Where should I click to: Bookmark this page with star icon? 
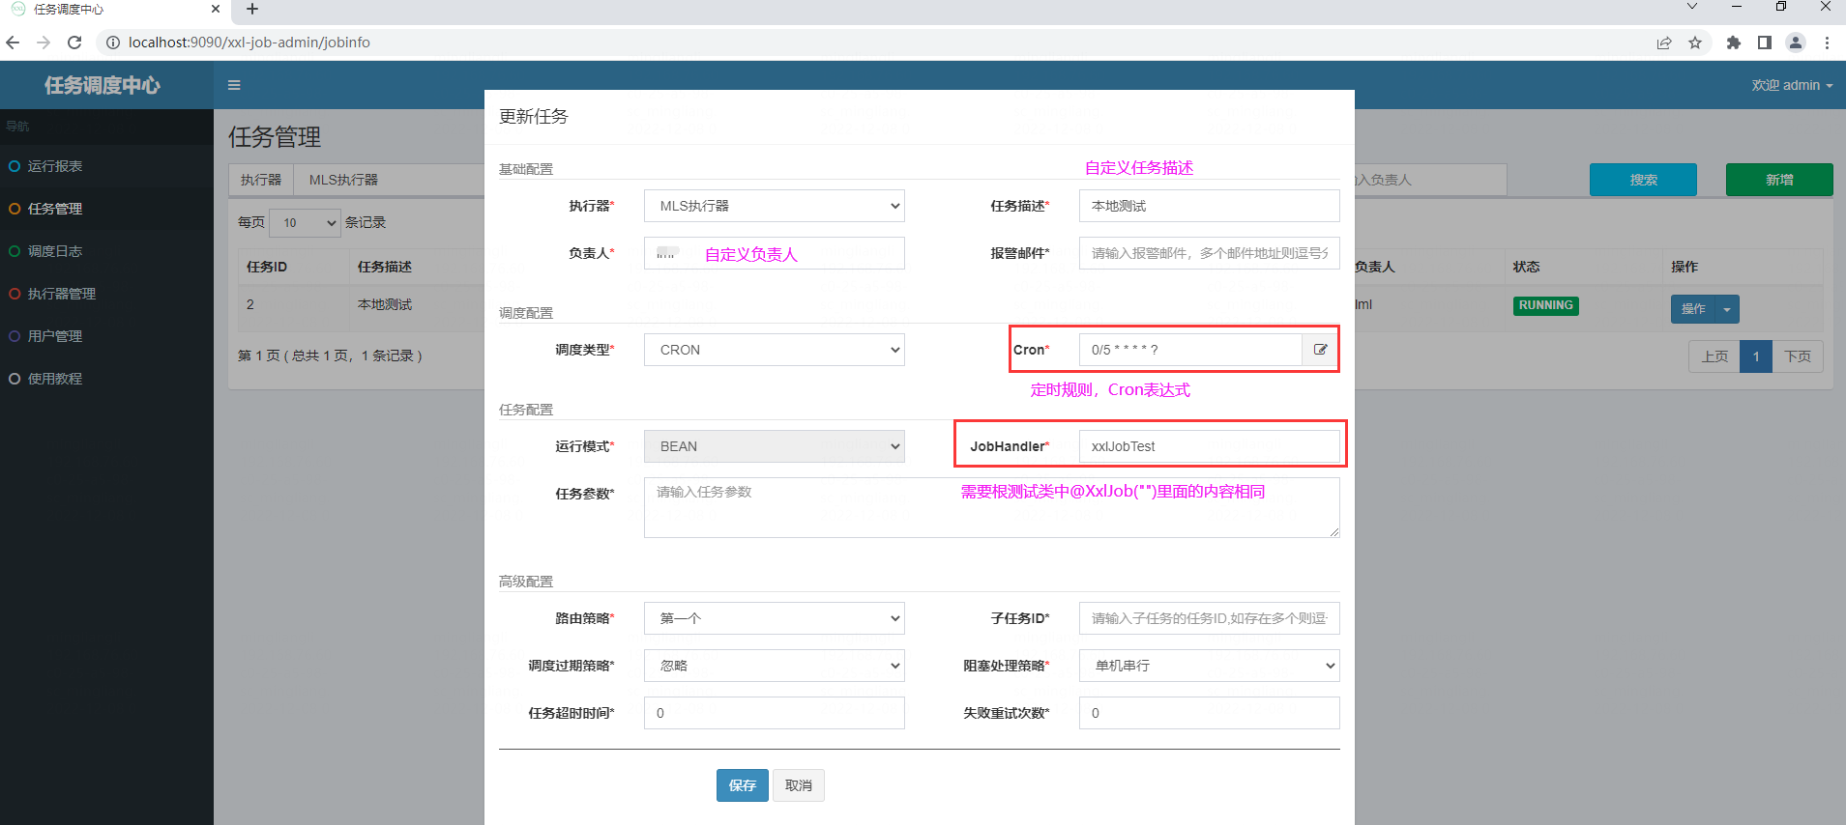coord(1695,43)
